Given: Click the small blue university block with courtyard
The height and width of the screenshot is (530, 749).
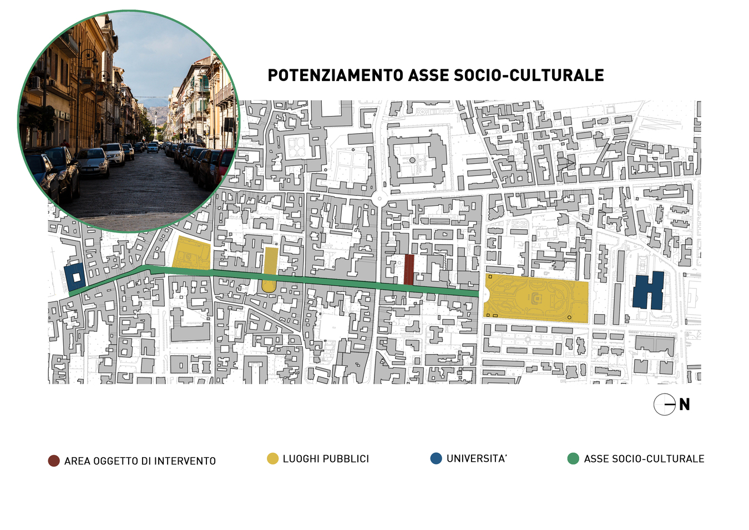Looking at the screenshot, I should (74, 277).
